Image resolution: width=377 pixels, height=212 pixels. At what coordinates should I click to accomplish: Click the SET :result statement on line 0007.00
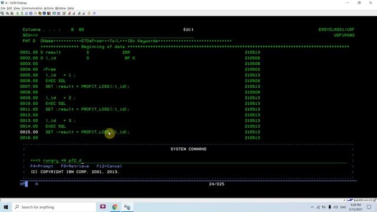(88, 87)
